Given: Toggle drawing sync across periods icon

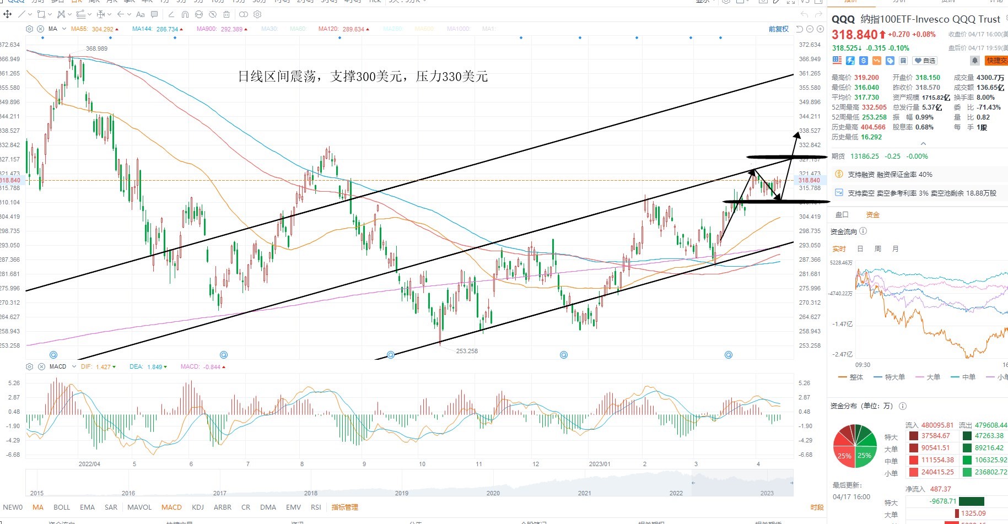Looking at the screenshot, I should coord(199,14).
